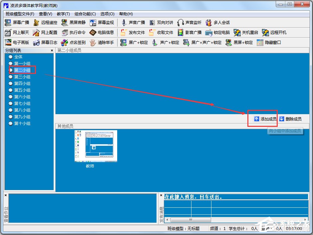Open 电子画板 electronic drawing board
The height and width of the screenshot is (235, 313).
pos(17,43)
